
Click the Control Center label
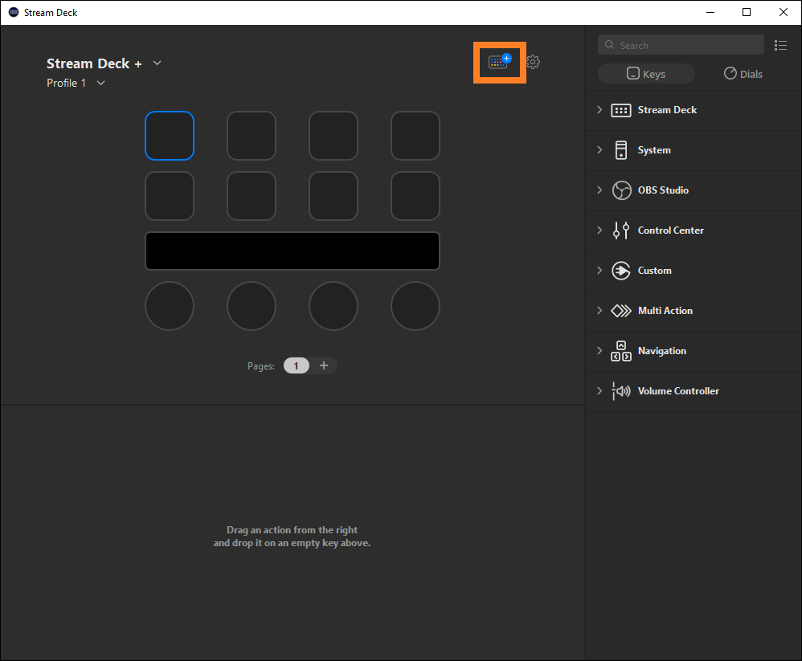(670, 231)
